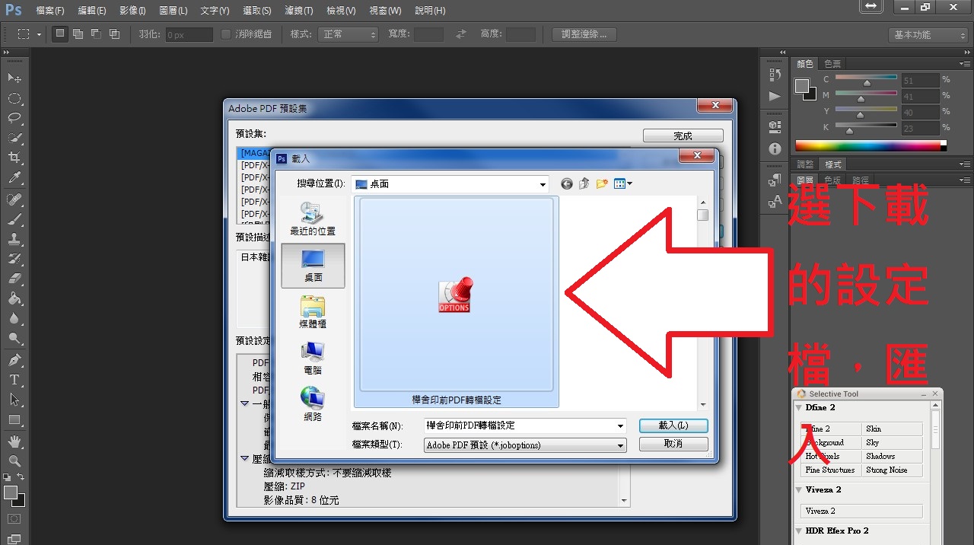
Task: Select the Eyedropper tool
Action: [14, 178]
